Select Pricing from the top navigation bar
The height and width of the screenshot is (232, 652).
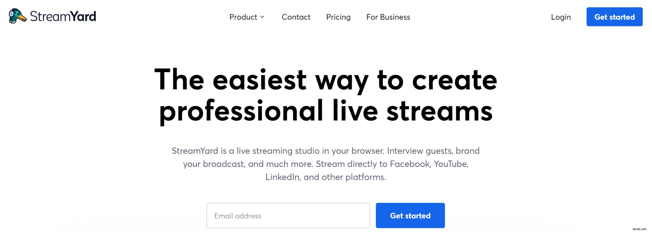338,17
